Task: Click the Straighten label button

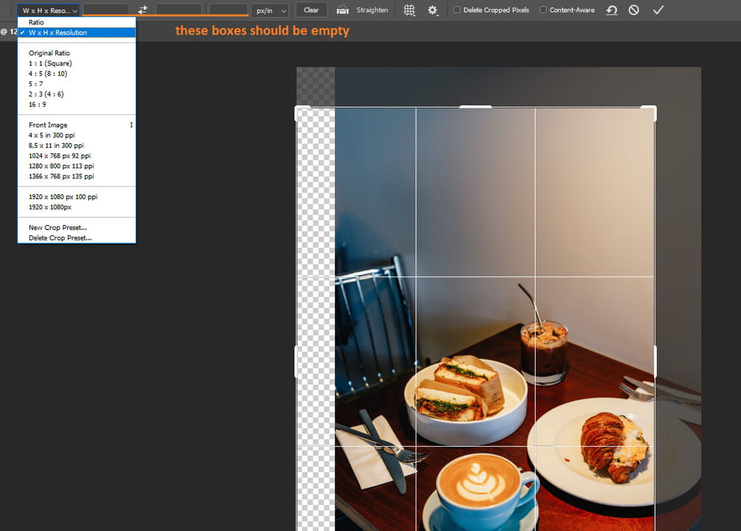Action: coord(372,10)
